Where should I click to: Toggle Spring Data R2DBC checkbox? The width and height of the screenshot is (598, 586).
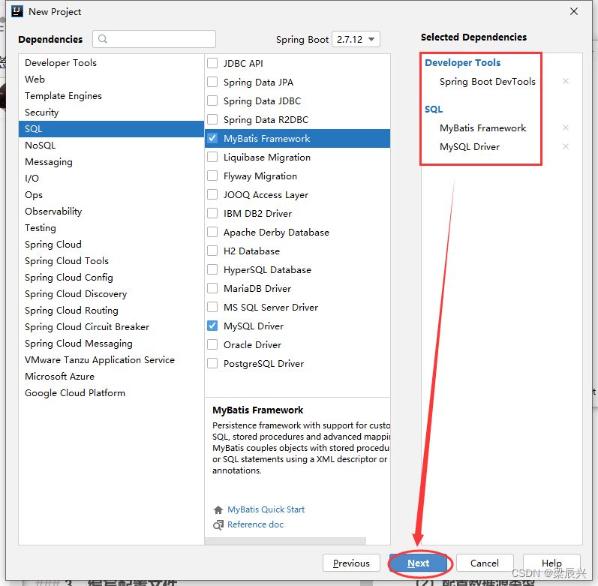tap(212, 119)
